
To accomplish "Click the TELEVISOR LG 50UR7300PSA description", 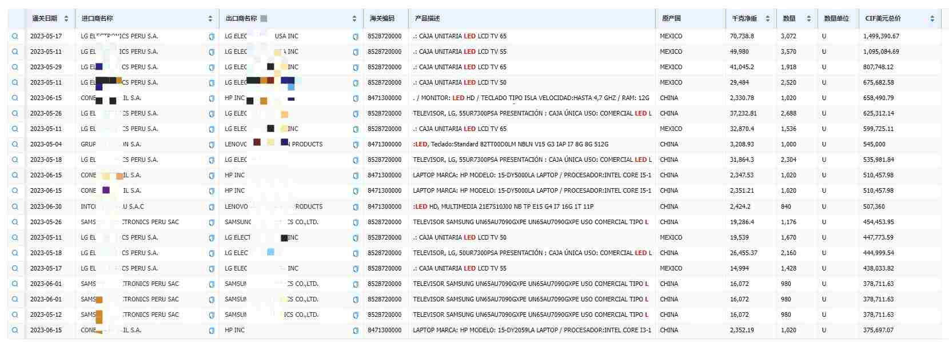I will pyautogui.click(x=532, y=253).
